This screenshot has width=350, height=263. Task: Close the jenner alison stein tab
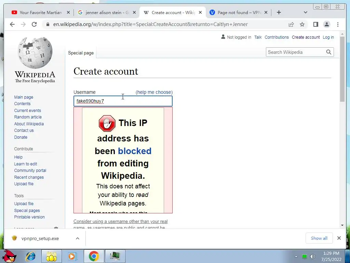point(134,13)
